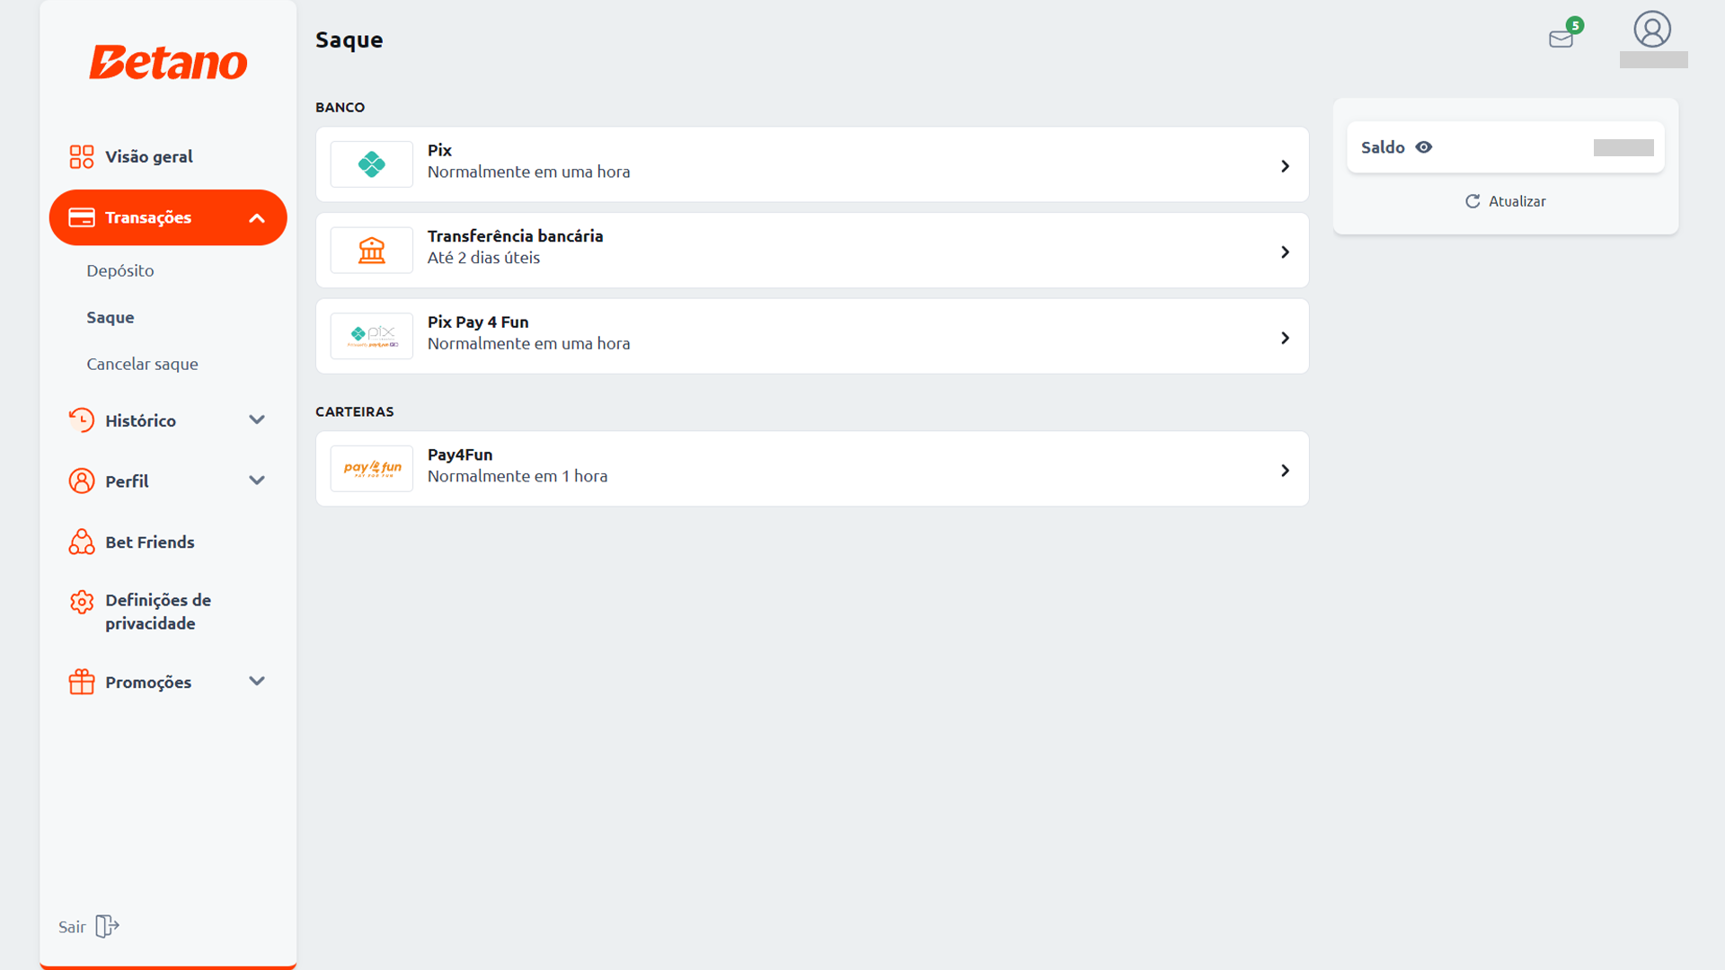
Task: Expand the Perfil section chevron
Action: tap(257, 481)
